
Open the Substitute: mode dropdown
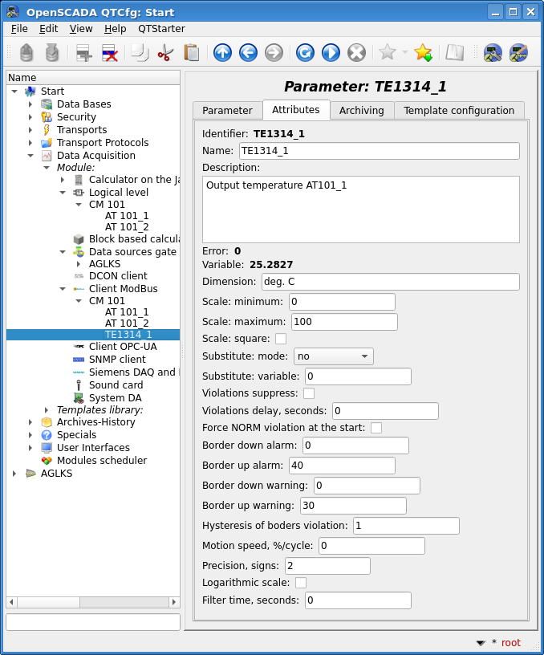tap(333, 356)
